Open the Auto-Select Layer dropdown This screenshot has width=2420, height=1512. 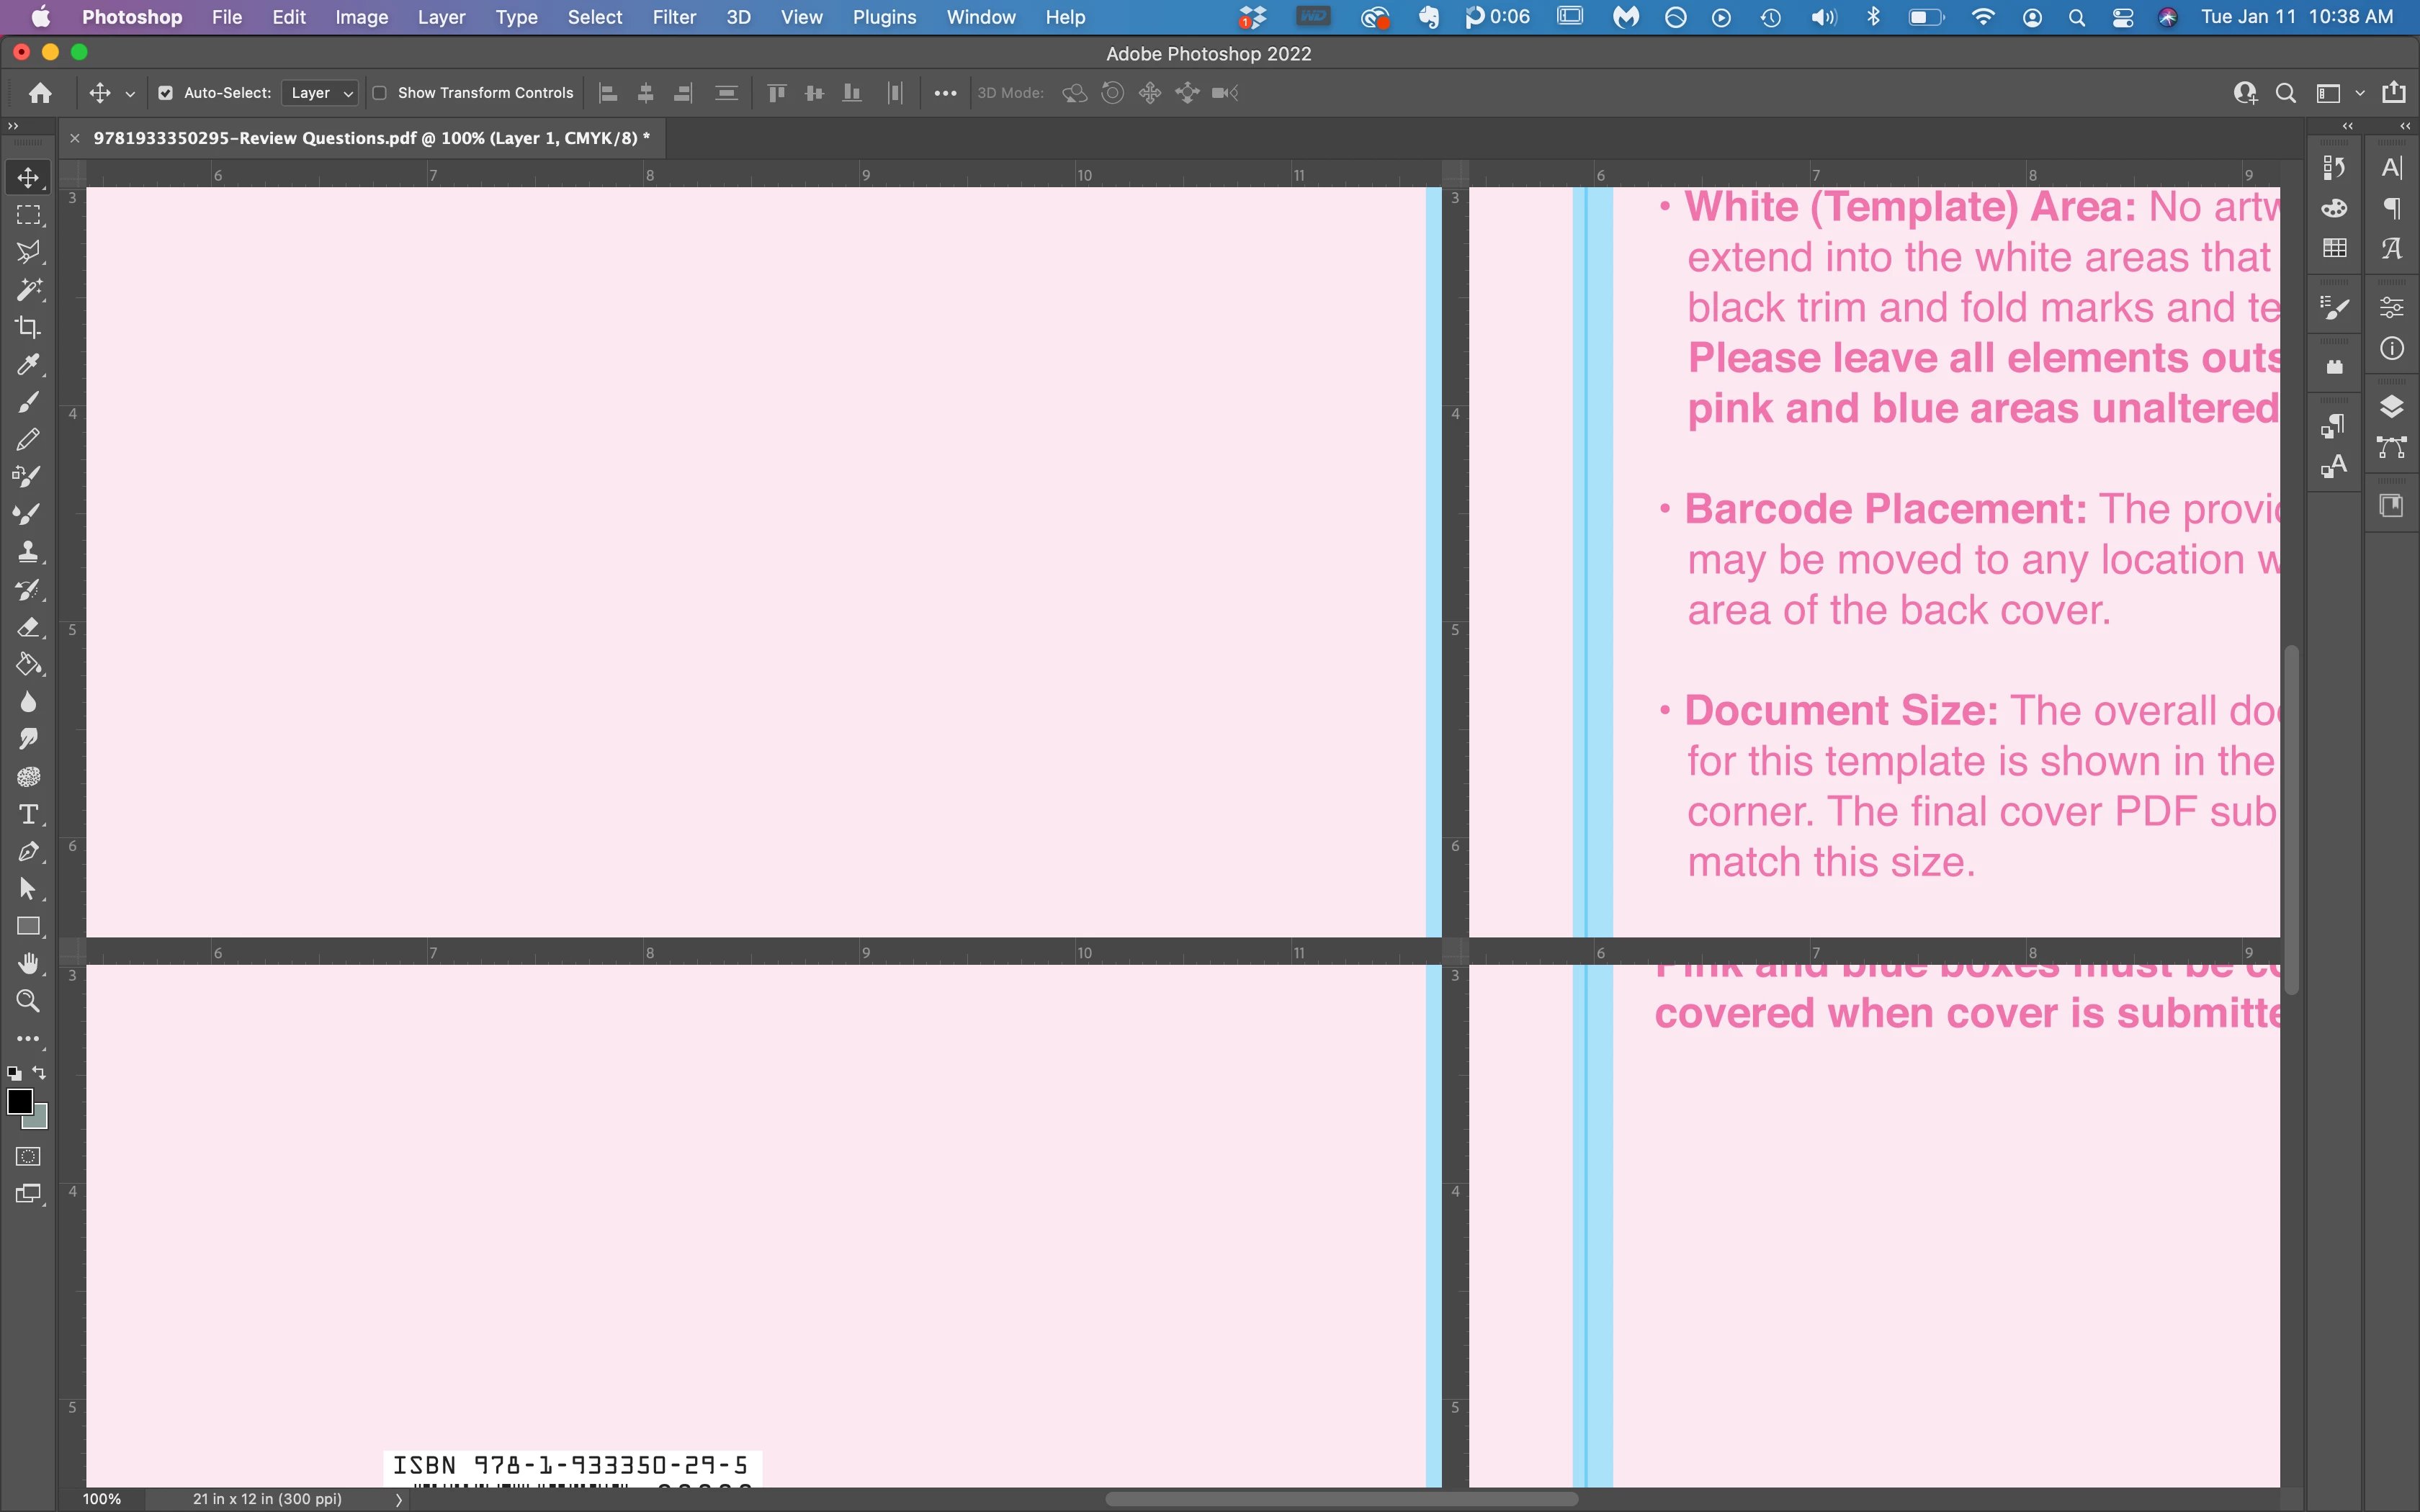coord(320,93)
